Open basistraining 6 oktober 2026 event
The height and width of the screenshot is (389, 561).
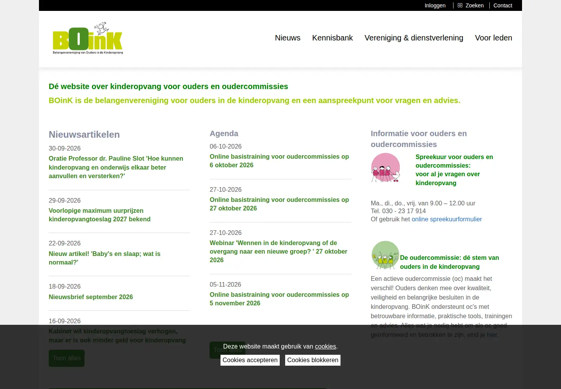[279, 161]
